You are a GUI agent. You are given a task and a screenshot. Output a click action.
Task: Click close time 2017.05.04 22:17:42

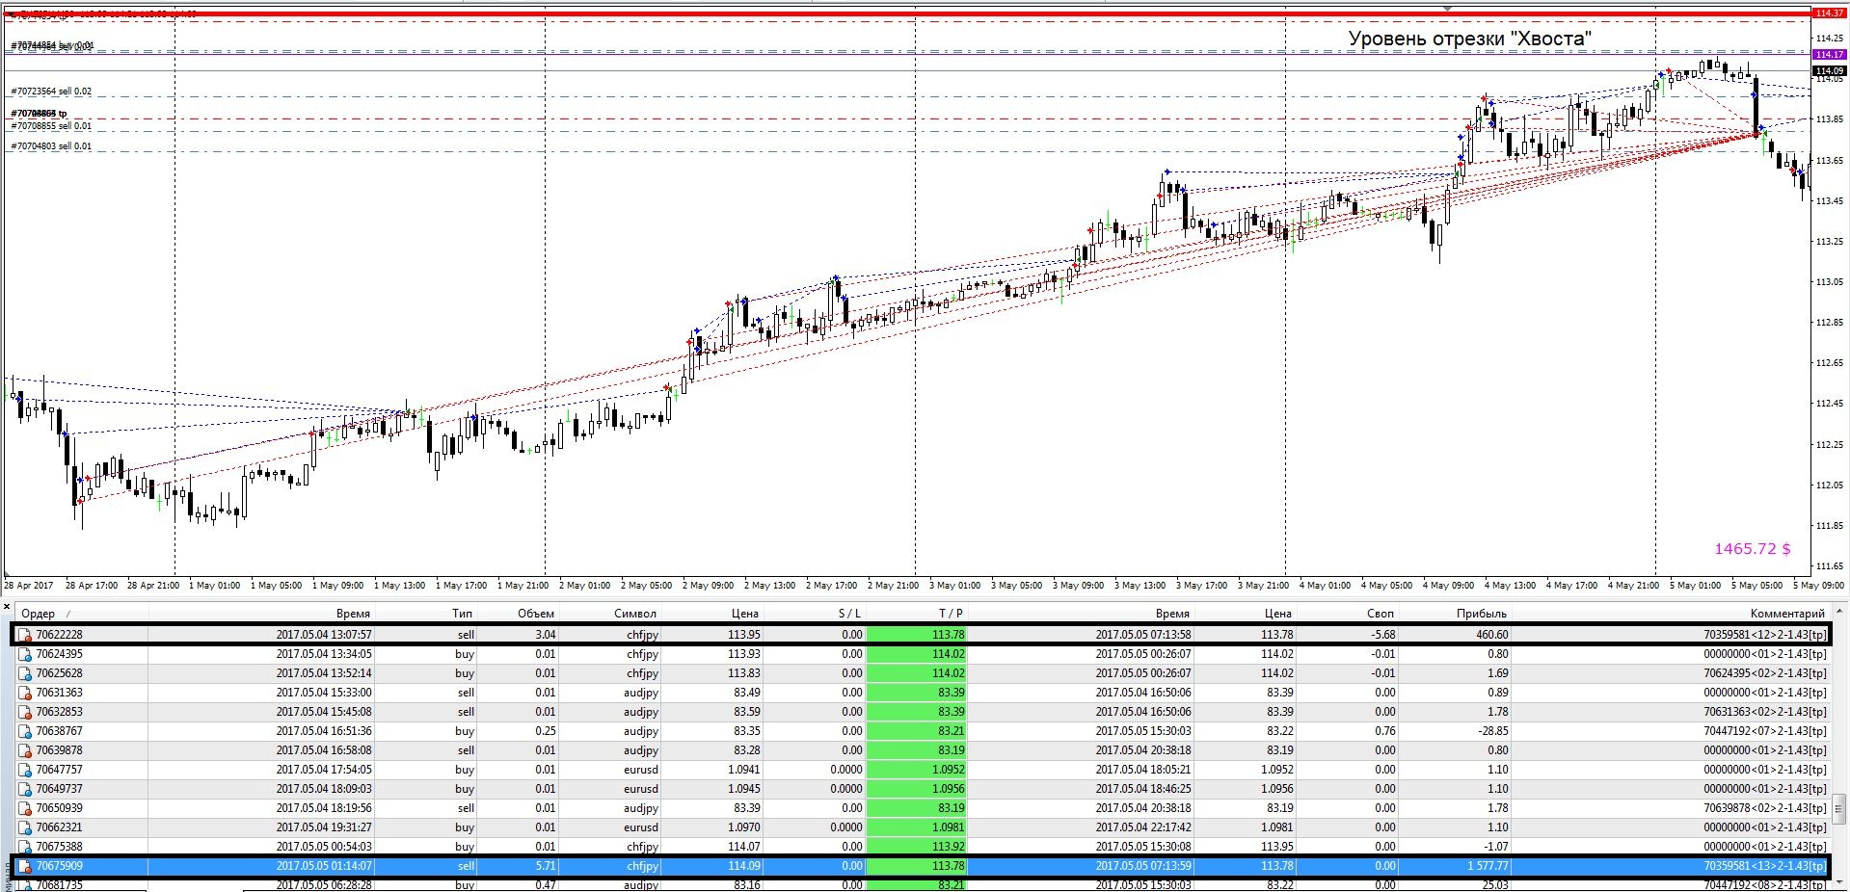tap(1142, 827)
